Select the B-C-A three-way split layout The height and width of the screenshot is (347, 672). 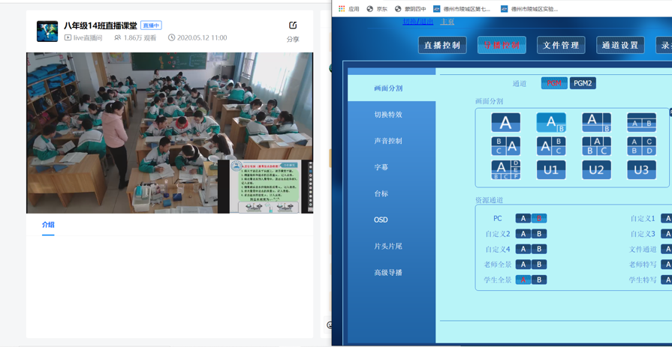click(x=505, y=146)
